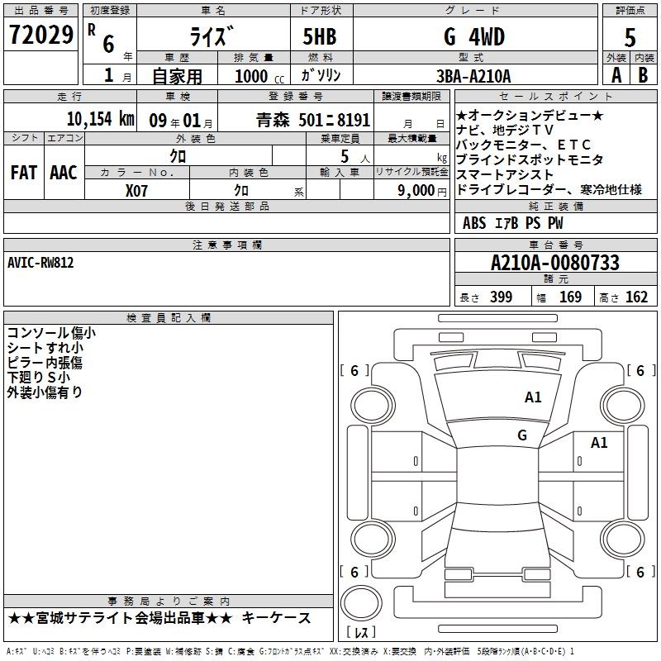
Task: Click the lot number 72029
Action: point(40,36)
